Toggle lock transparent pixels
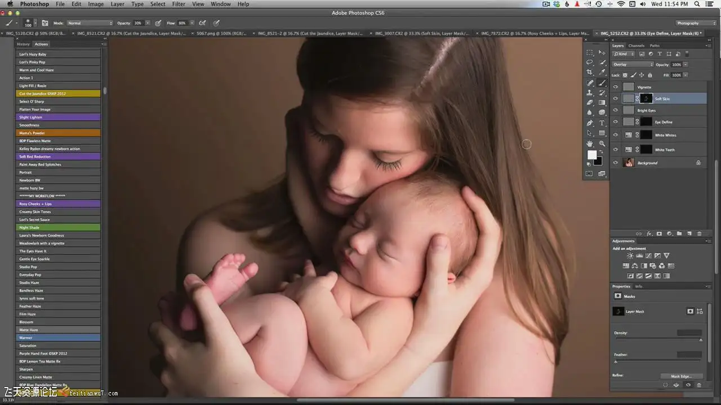The width and height of the screenshot is (721, 405). (x=625, y=75)
